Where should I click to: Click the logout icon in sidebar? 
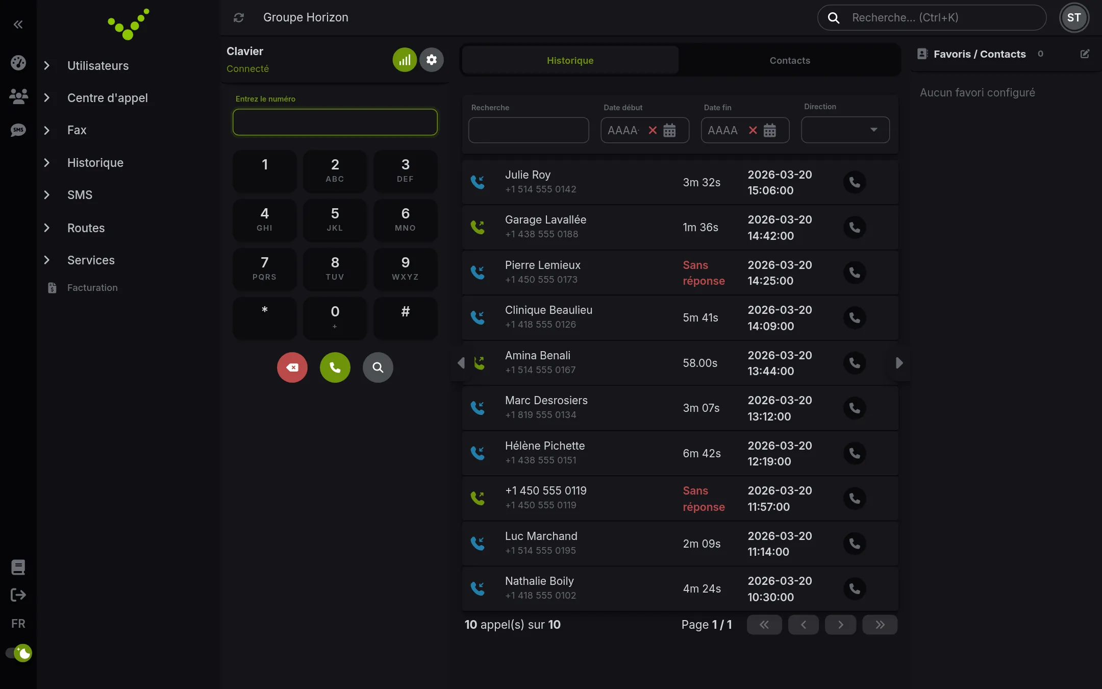point(18,595)
